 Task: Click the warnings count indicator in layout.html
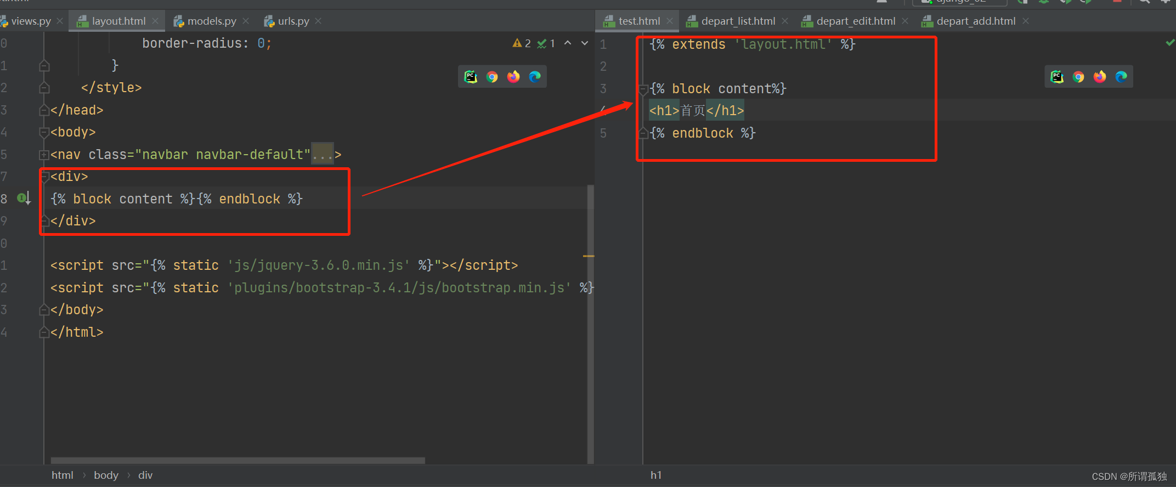click(522, 43)
